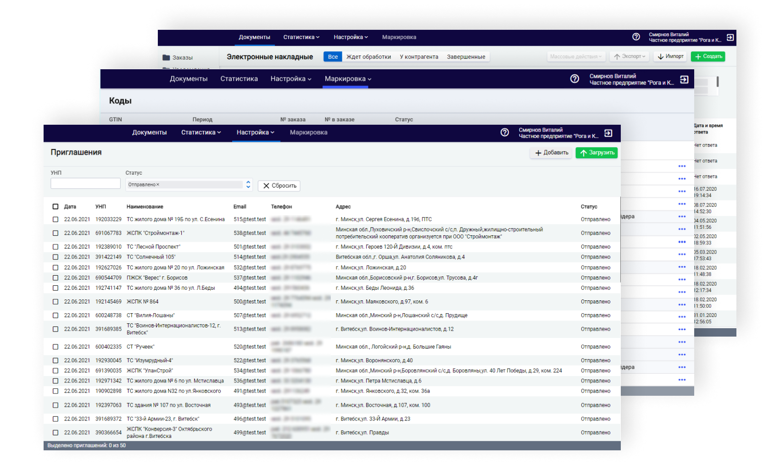Click the Сбросить filter reset button
Image resolution: width=780 pixels, height=476 pixels.
click(279, 186)
